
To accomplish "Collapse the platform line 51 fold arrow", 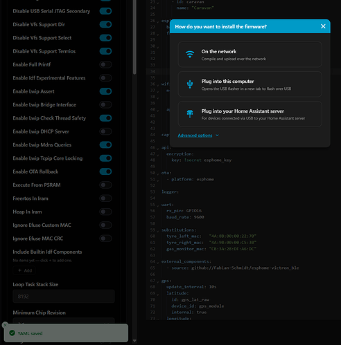I will [x=158, y=180].
